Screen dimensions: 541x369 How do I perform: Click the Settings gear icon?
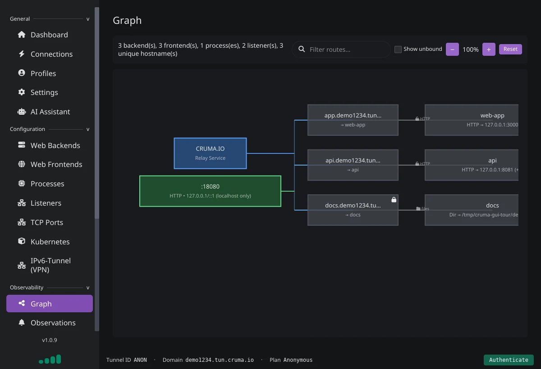[x=21, y=92]
